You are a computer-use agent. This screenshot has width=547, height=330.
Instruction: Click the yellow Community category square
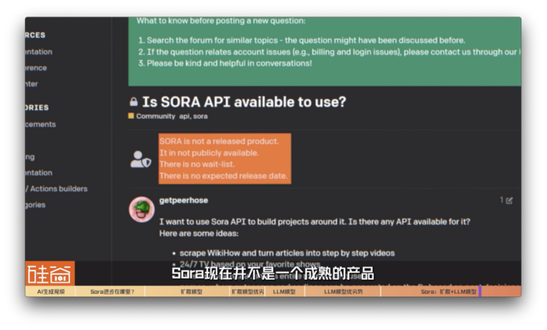(x=131, y=116)
